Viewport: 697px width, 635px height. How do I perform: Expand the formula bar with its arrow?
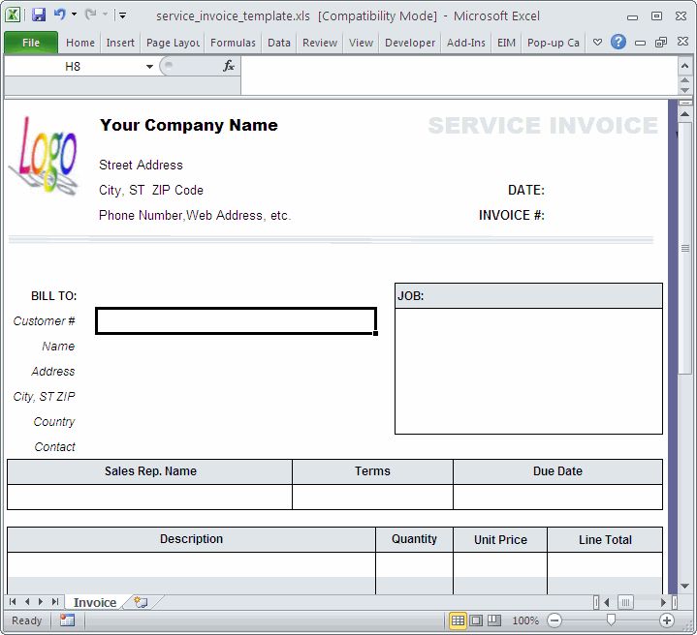[x=684, y=67]
